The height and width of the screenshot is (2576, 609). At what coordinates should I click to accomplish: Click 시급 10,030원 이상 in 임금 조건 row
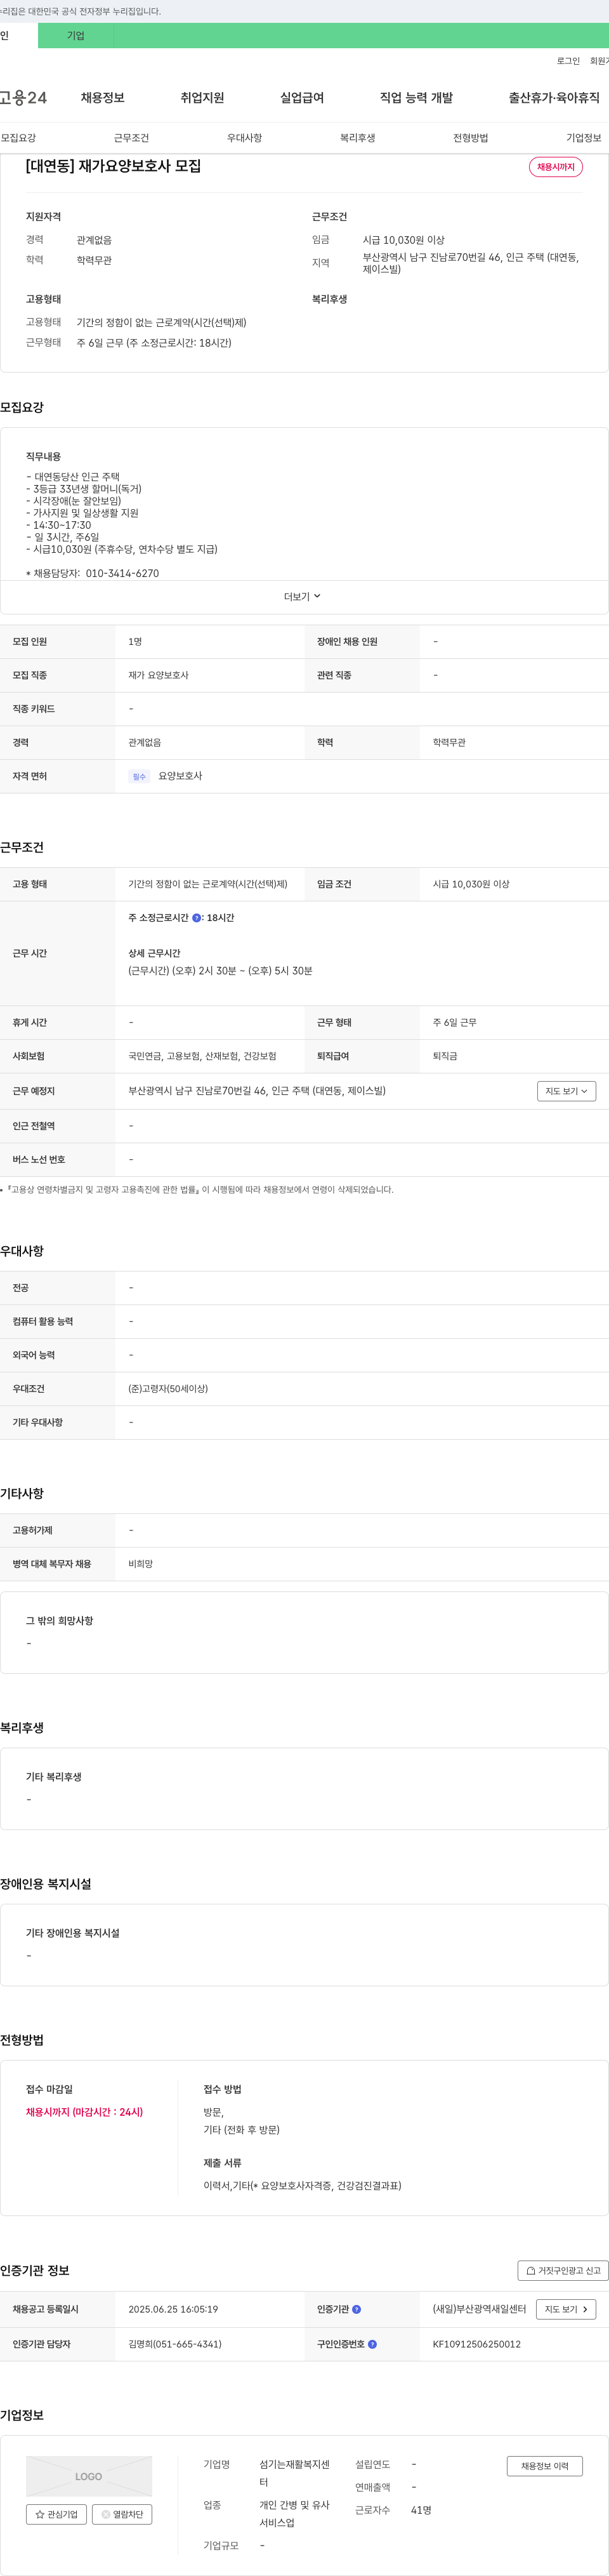coord(471,884)
